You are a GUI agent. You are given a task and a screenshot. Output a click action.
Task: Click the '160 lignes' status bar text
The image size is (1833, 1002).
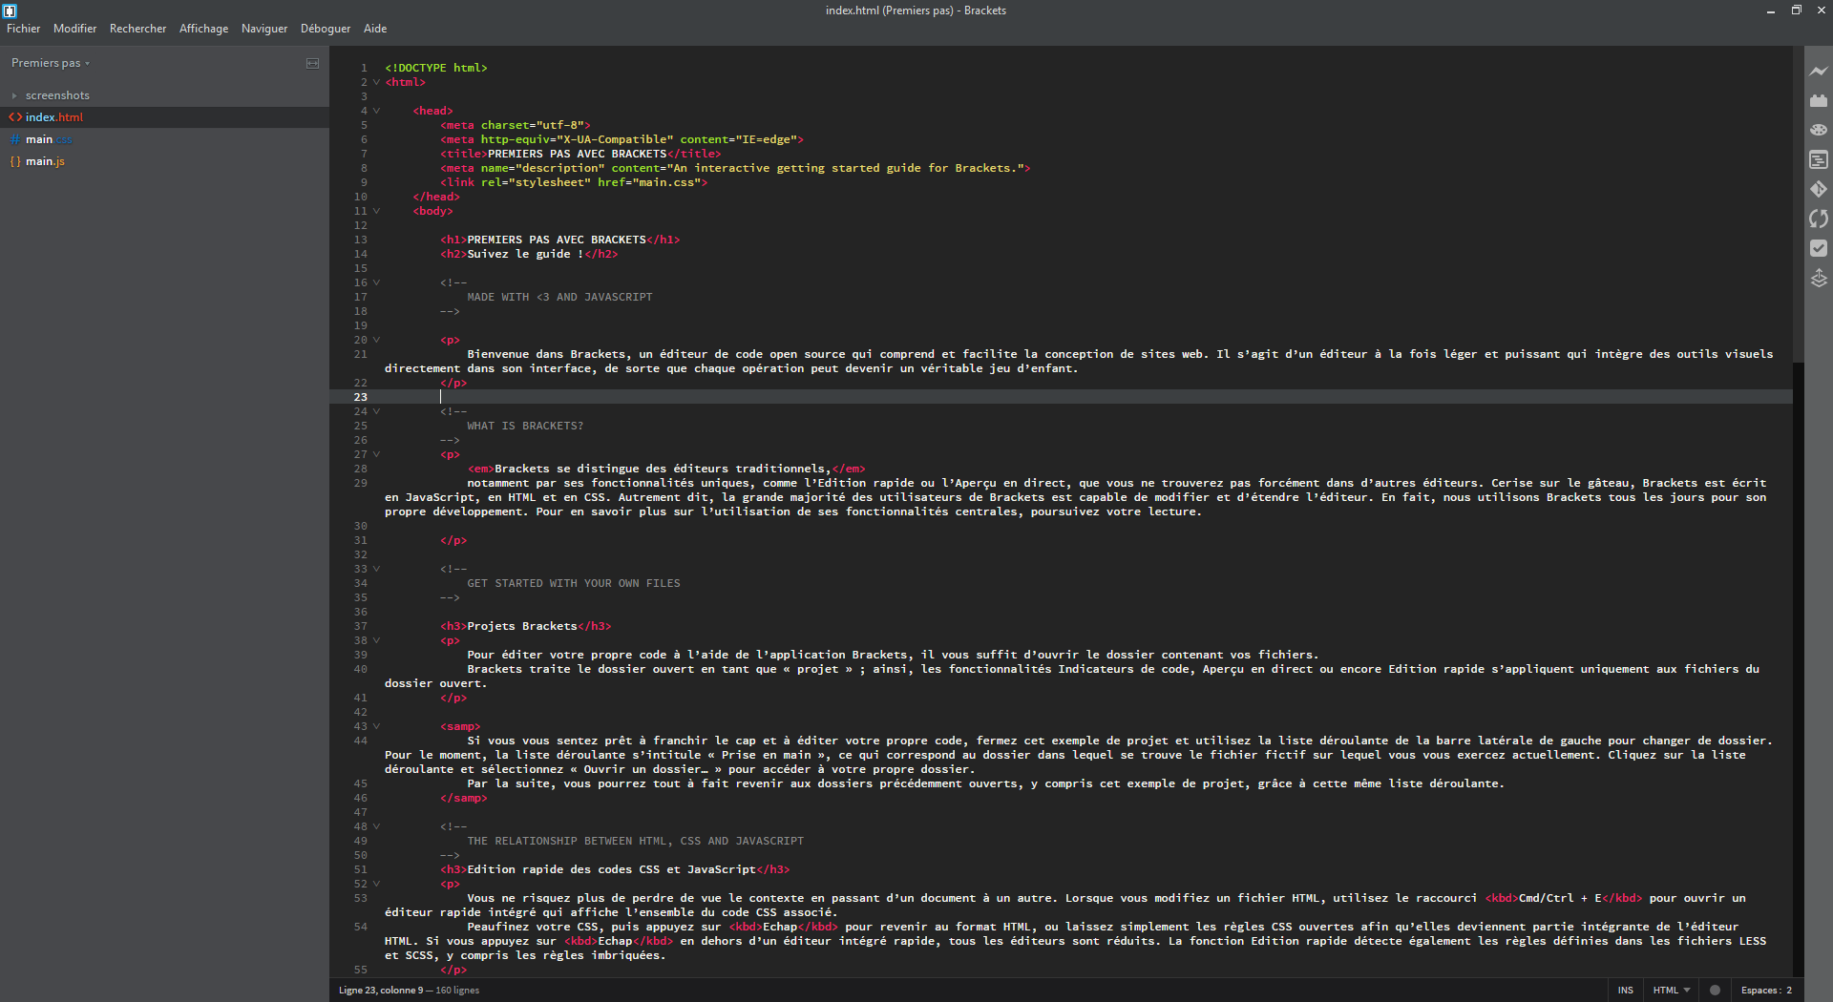[x=457, y=990]
